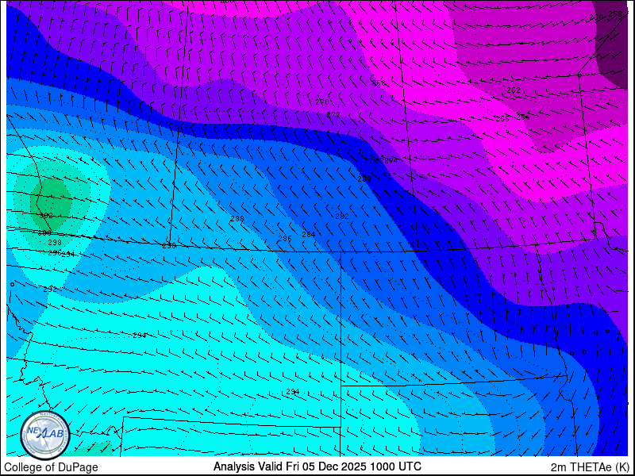Select the 2m THETAe (K) title

coord(591,466)
